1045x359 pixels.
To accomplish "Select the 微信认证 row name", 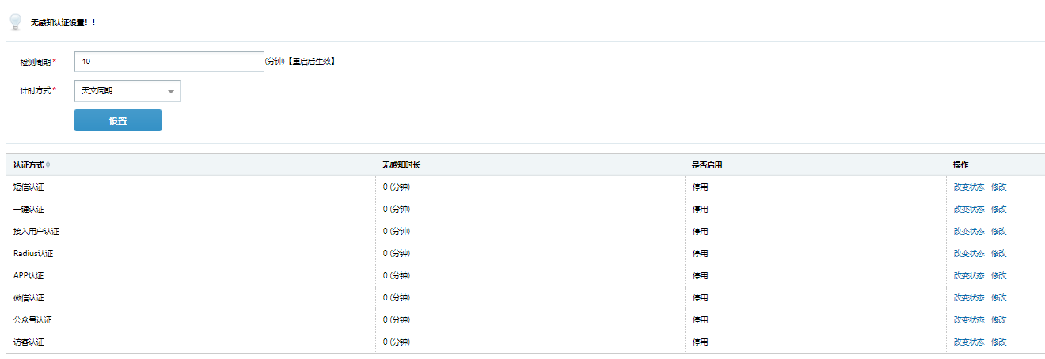I will (28, 298).
